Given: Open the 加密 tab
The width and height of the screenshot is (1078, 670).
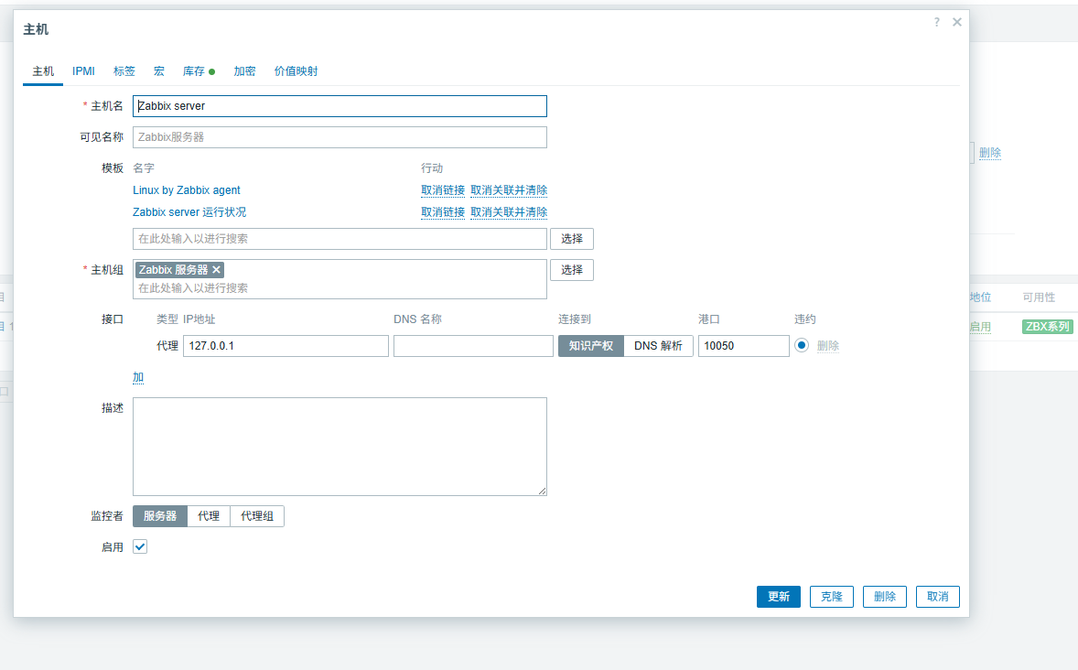Looking at the screenshot, I should pyautogui.click(x=244, y=71).
